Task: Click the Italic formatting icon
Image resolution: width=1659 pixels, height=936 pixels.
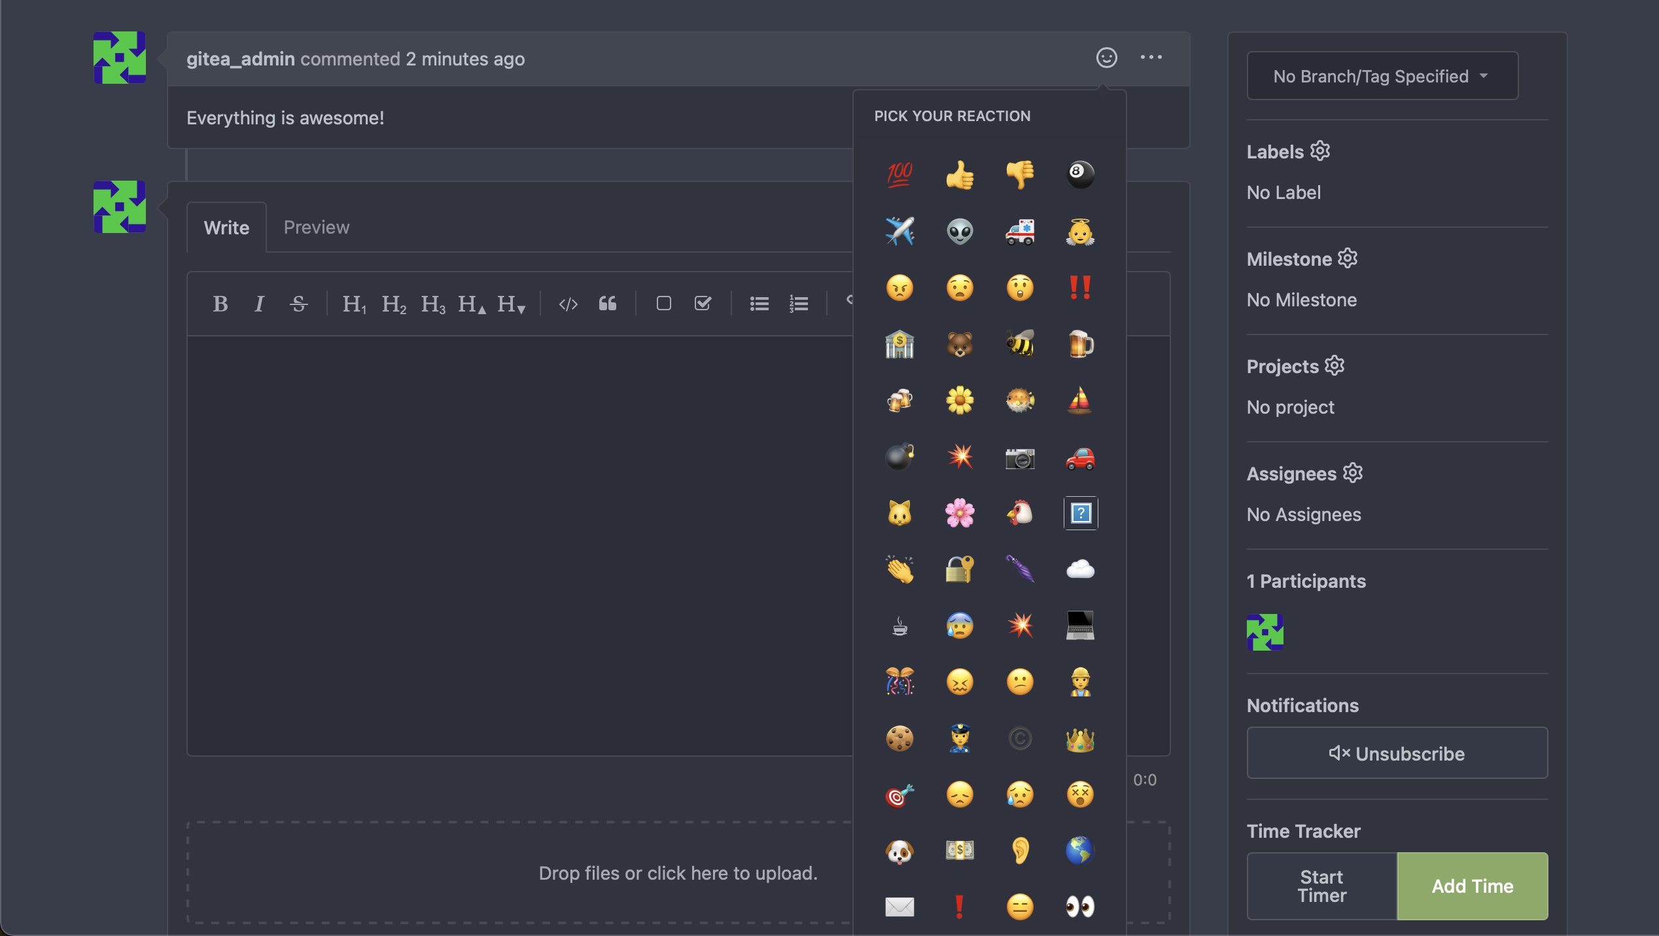Action: [x=259, y=304]
